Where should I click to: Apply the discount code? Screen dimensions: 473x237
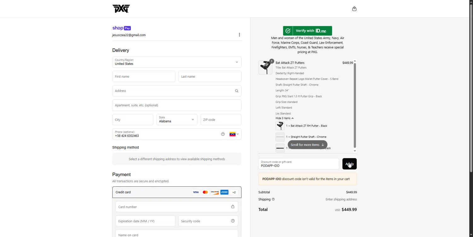point(349,164)
